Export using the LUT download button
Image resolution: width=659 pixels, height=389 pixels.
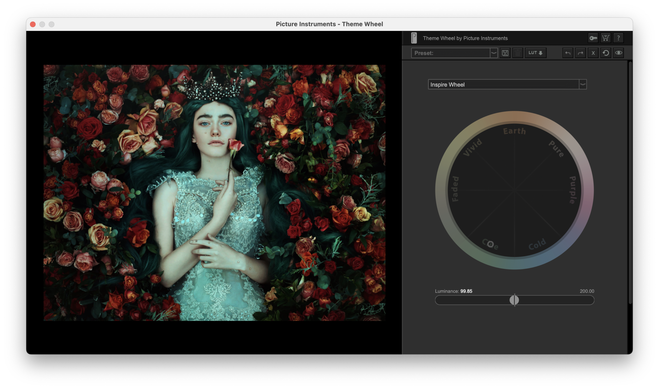535,53
